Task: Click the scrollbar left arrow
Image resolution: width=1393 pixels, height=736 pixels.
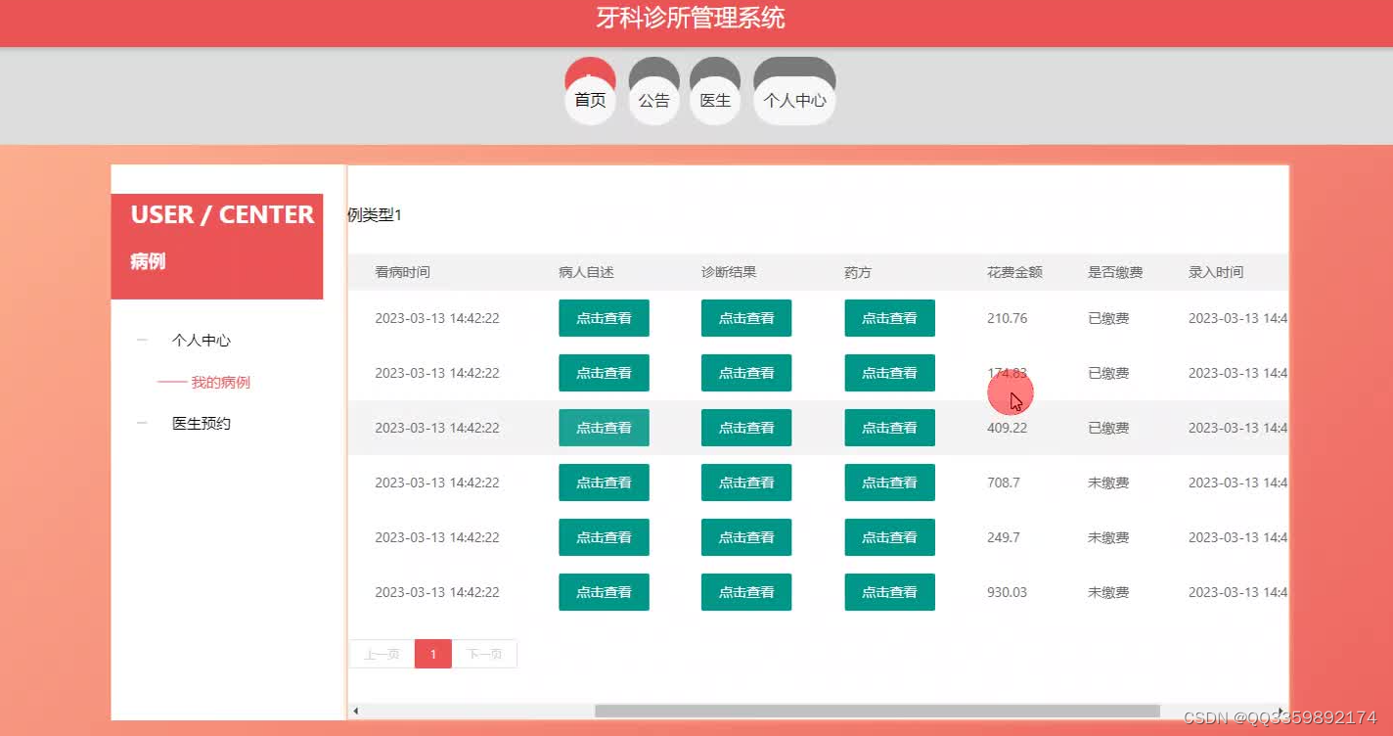Action: point(356,711)
